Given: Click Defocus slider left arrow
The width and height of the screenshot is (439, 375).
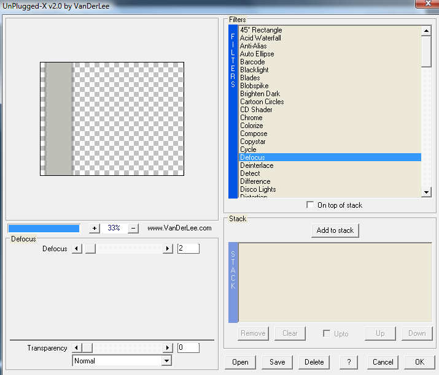Looking at the screenshot, I should pos(77,249).
